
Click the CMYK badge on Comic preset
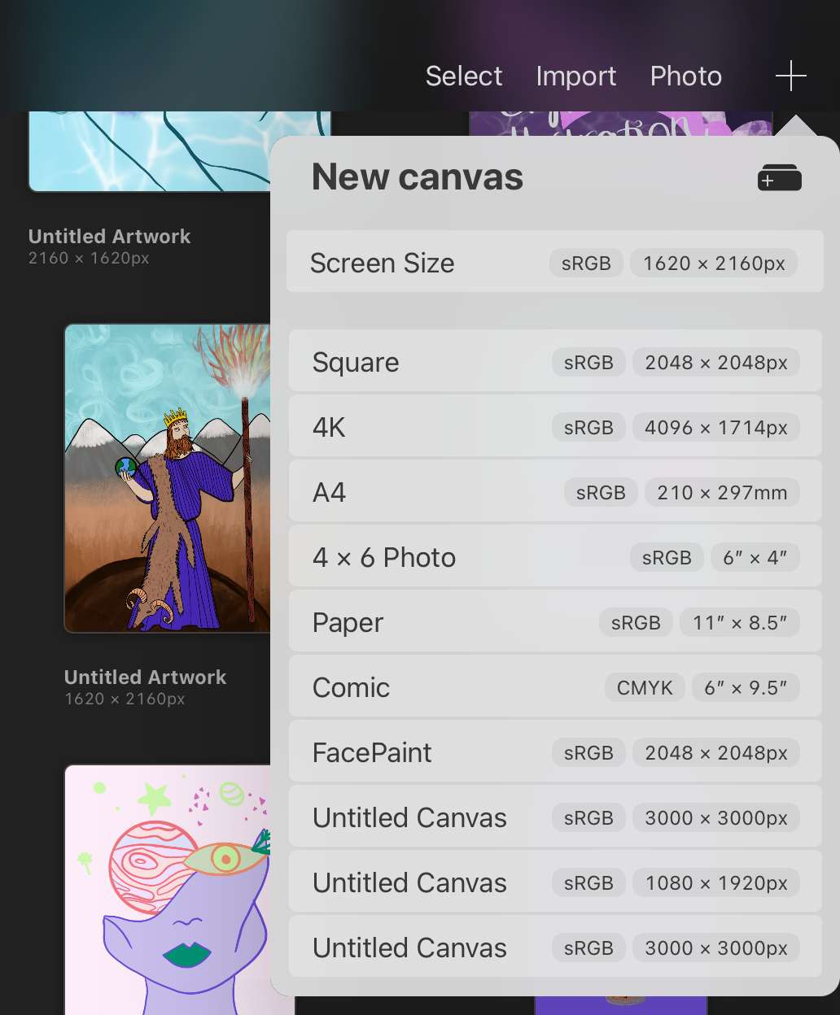pos(644,686)
